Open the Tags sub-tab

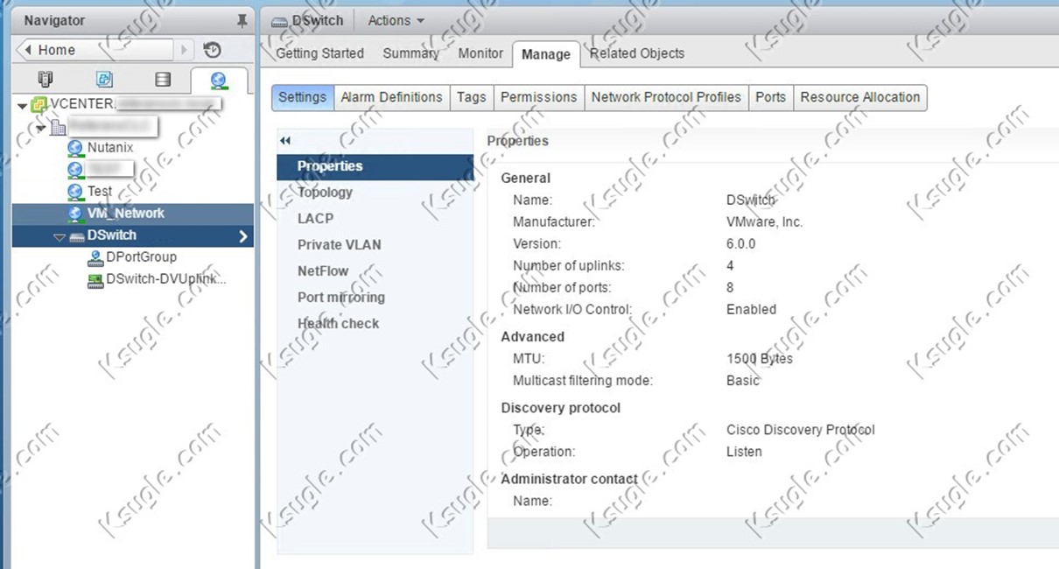[472, 97]
